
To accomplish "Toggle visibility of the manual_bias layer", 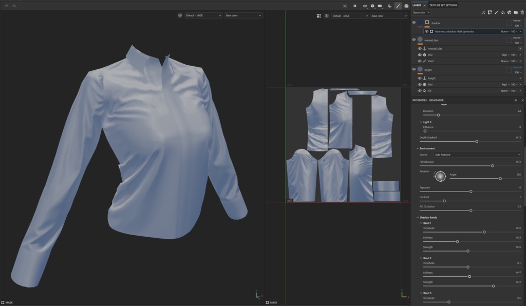I will (x=414, y=40).
